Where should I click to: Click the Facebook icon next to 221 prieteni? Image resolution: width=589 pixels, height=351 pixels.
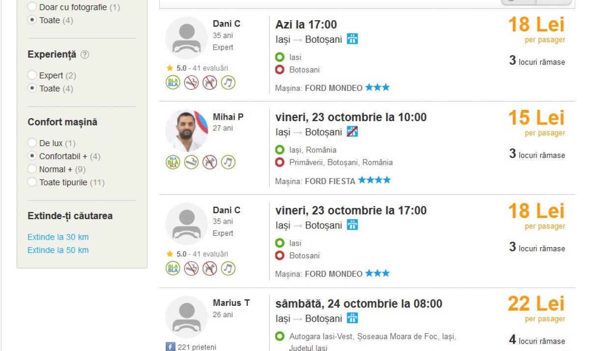170,347
